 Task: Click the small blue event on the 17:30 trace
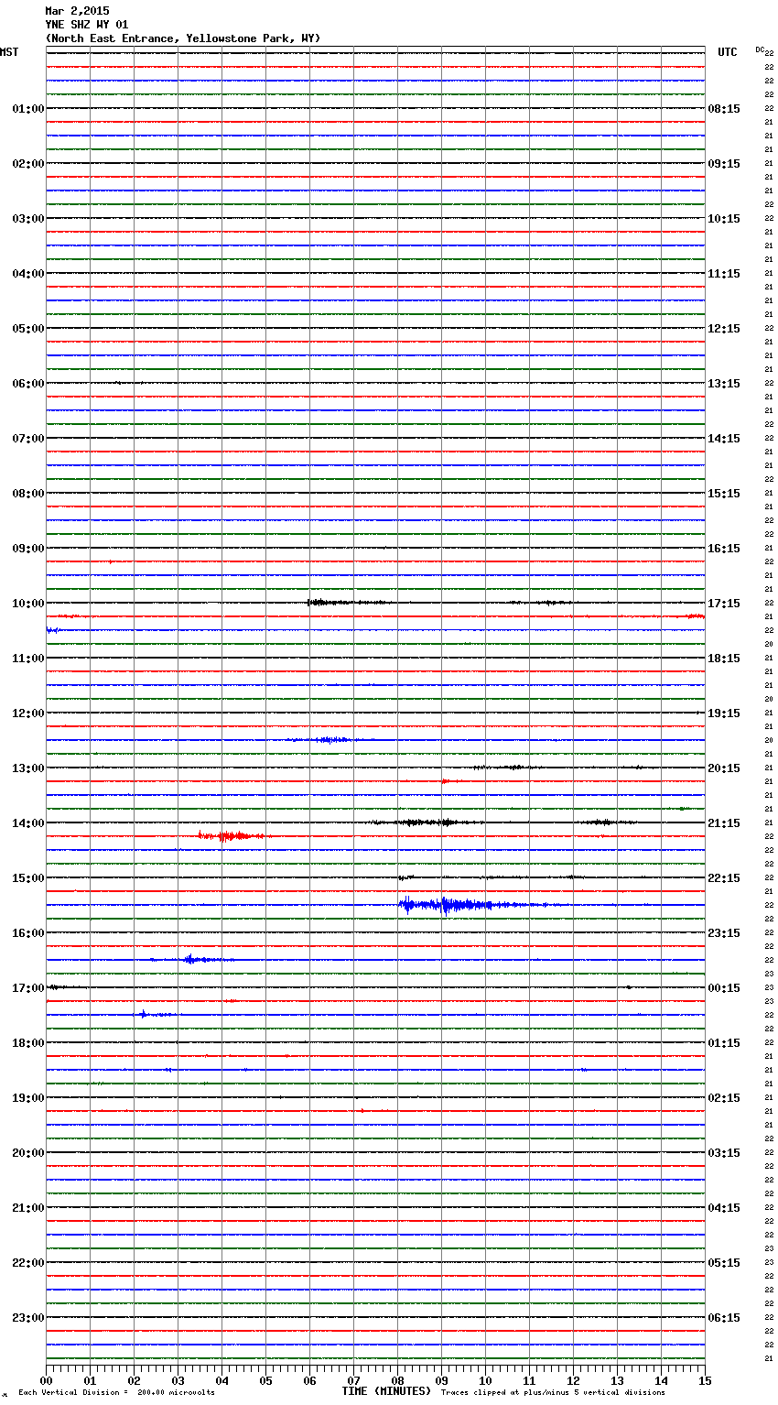pos(156,1014)
